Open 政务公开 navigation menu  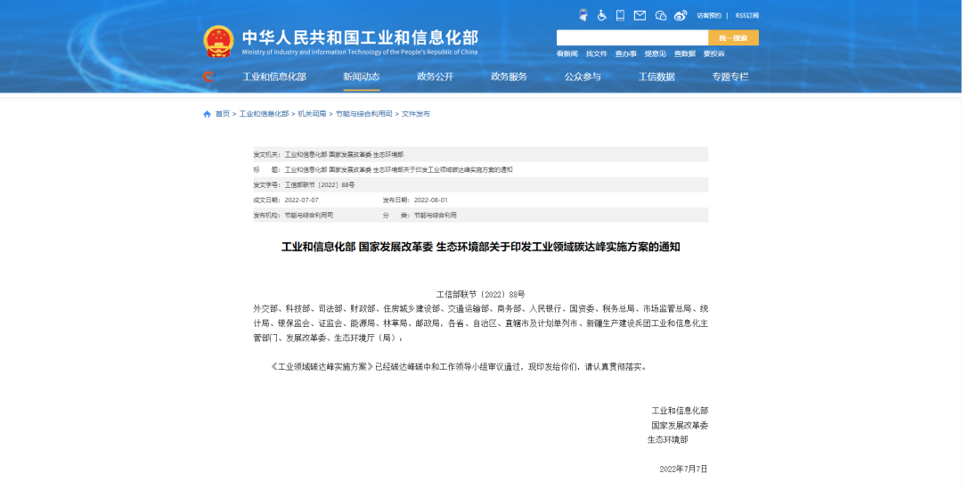point(435,78)
